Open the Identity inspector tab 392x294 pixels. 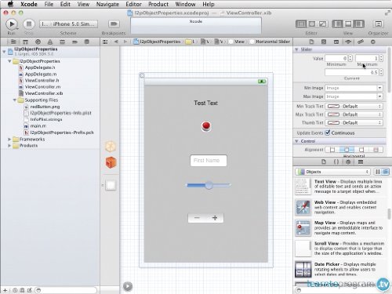click(336, 42)
